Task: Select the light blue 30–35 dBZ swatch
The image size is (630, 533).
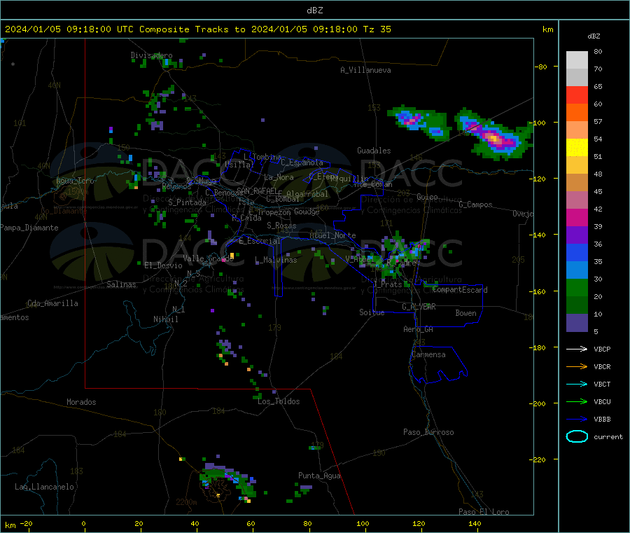Action: [x=577, y=270]
